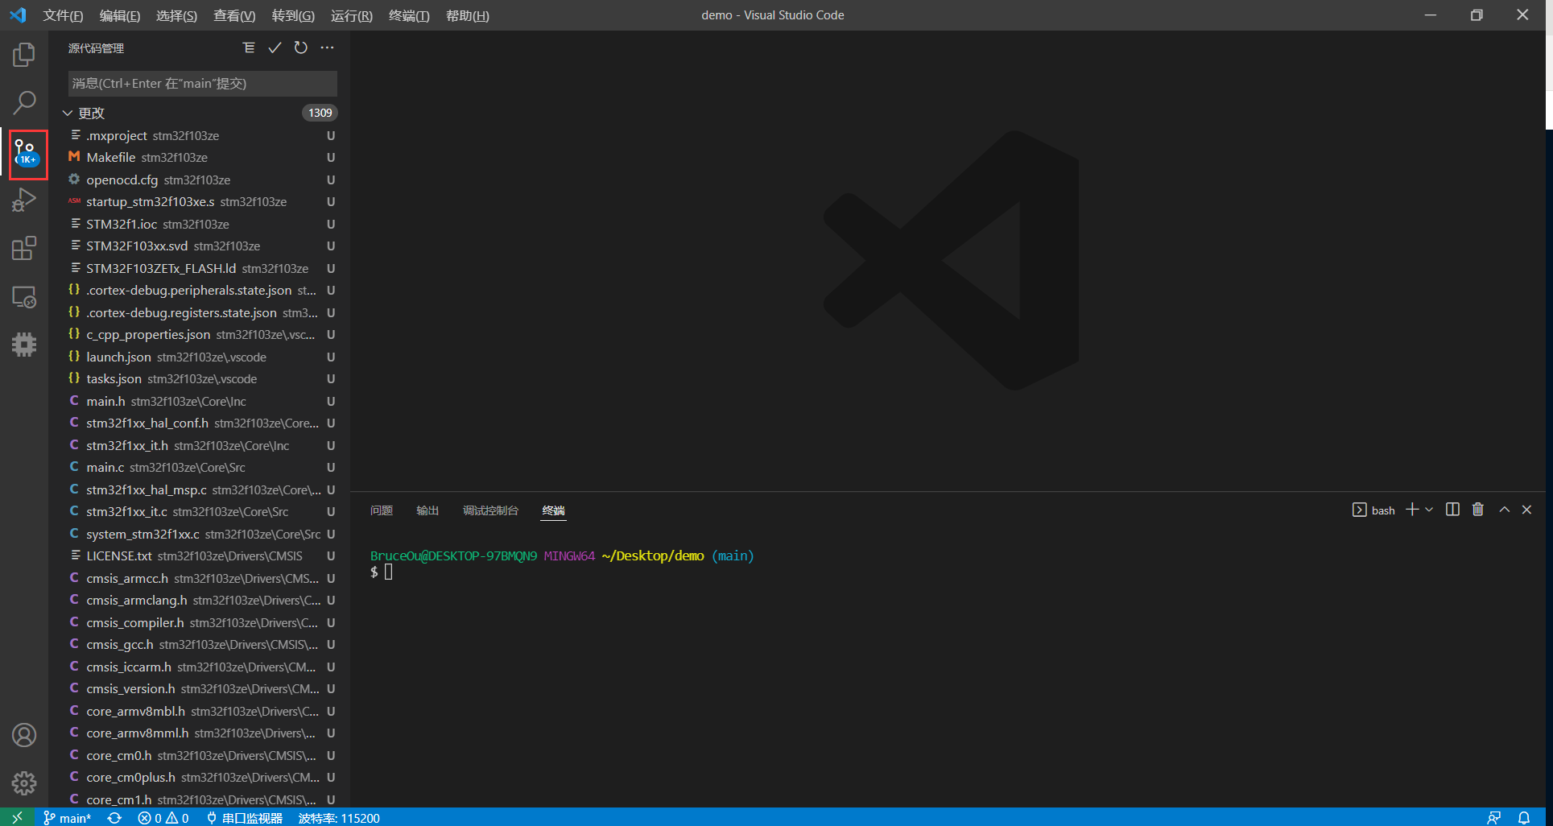Click the 1309 changes count badge

point(320,113)
